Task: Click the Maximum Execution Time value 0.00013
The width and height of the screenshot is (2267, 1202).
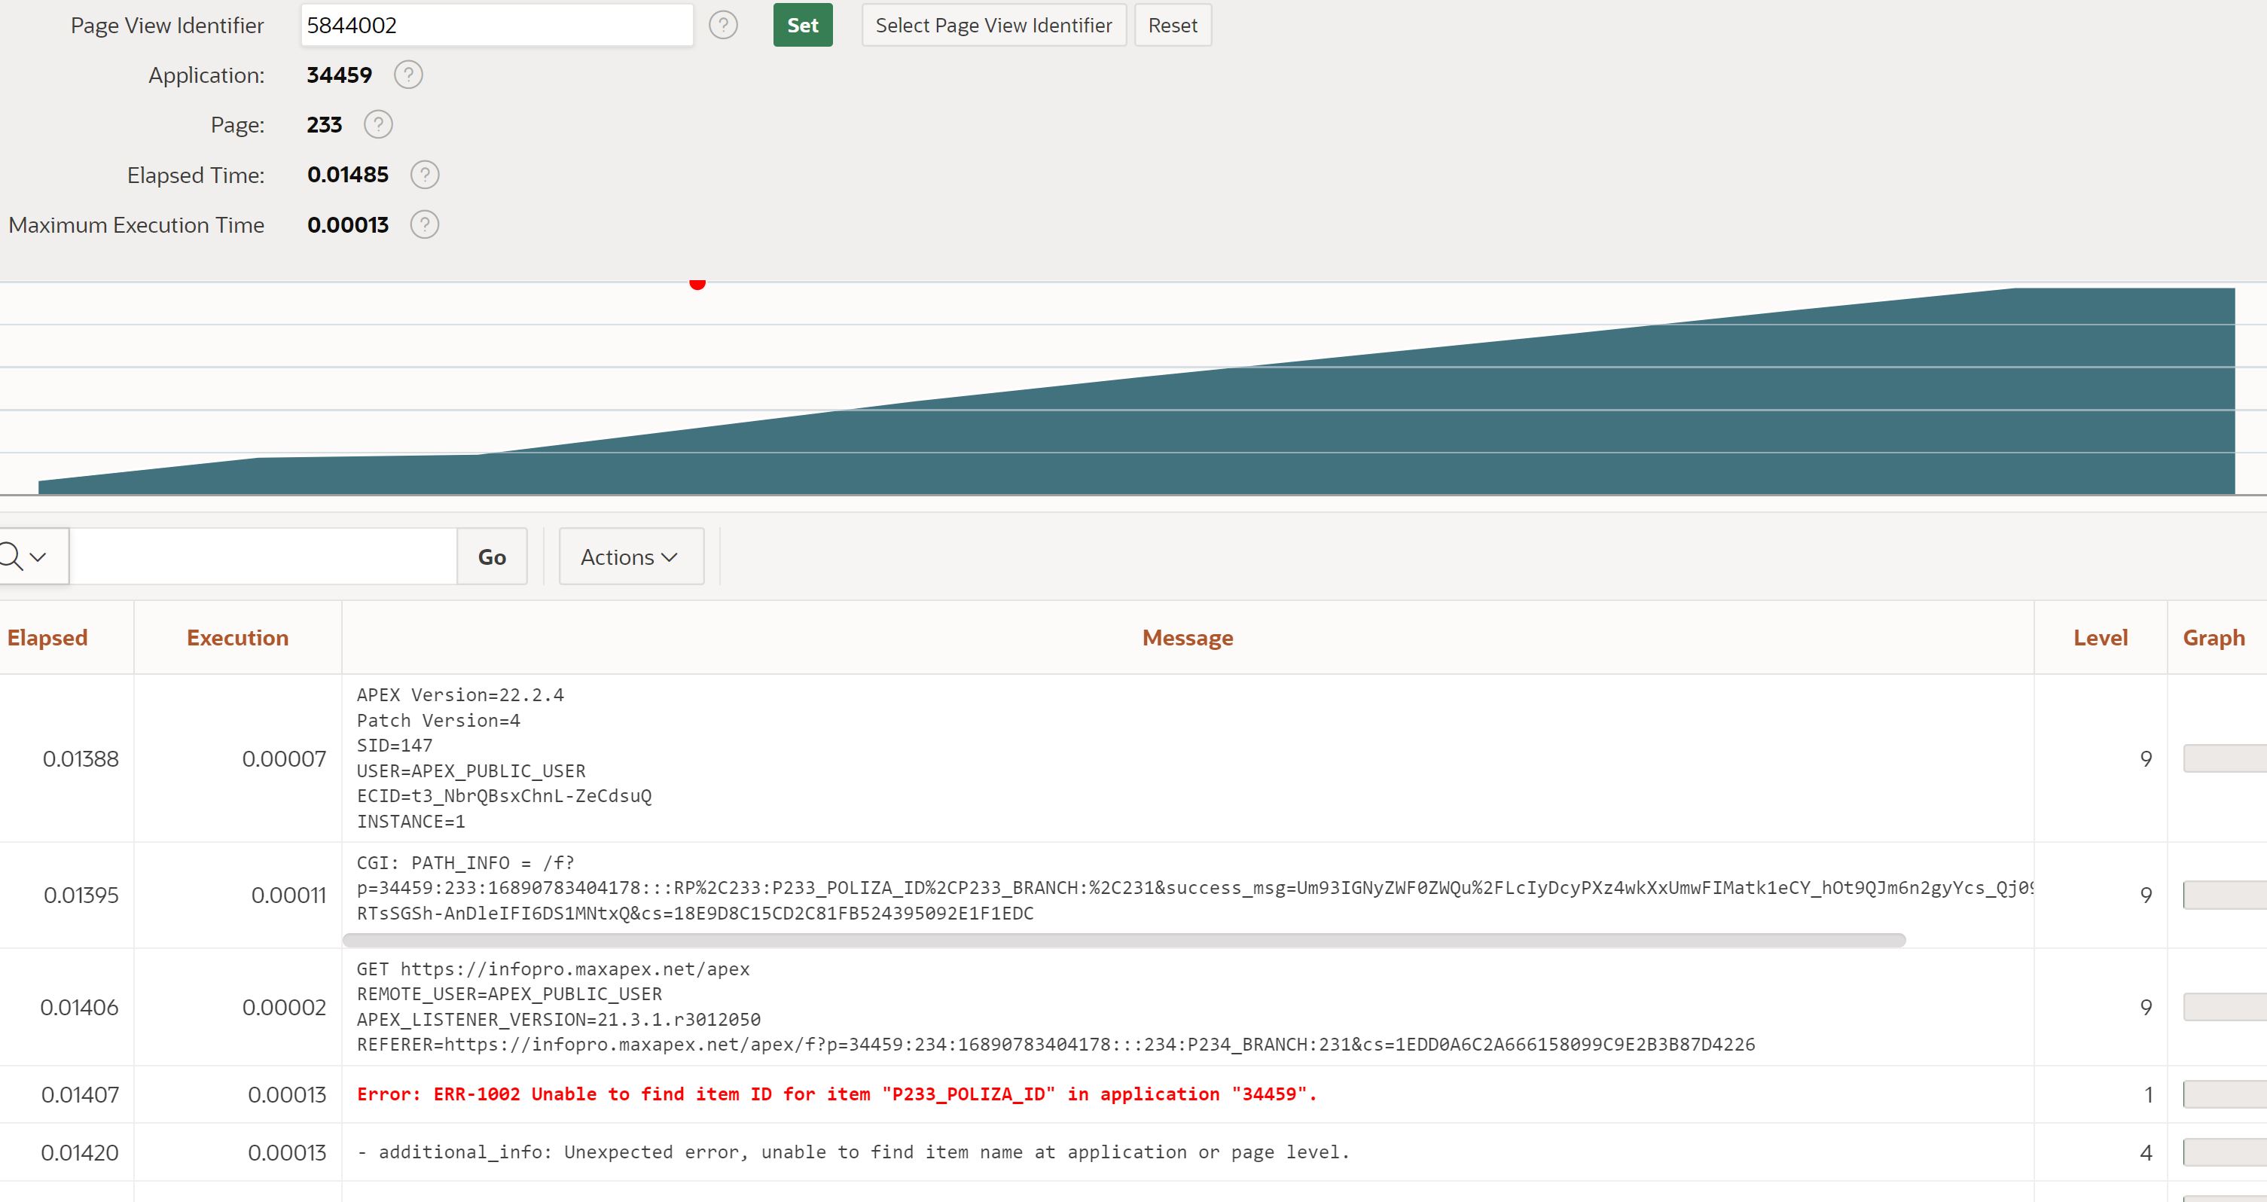Action: (348, 224)
